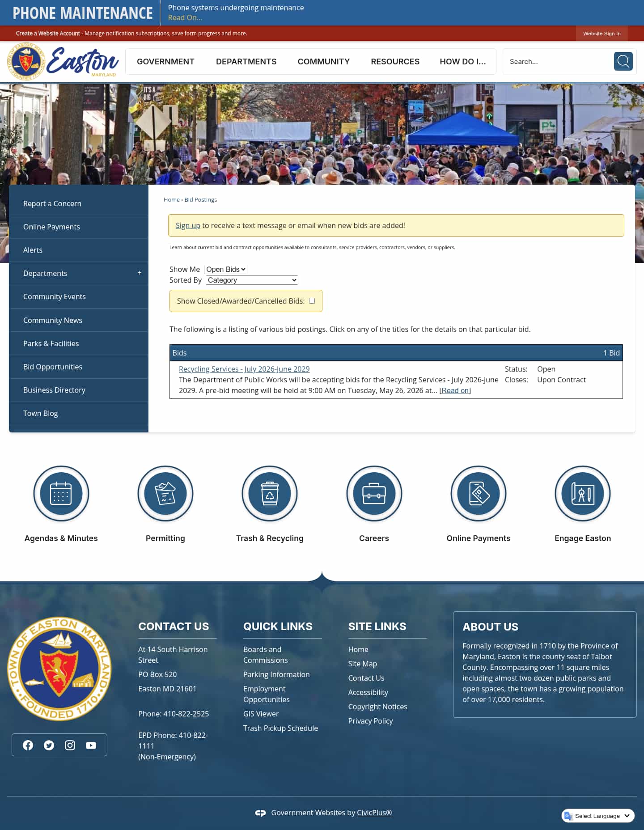Screen dimensions: 644x830
Task: Click the Read on link in bid description
Action: coord(455,390)
